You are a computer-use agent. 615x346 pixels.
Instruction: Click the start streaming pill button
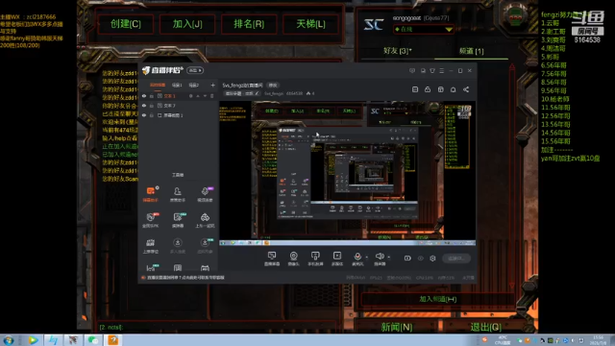(456, 259)
